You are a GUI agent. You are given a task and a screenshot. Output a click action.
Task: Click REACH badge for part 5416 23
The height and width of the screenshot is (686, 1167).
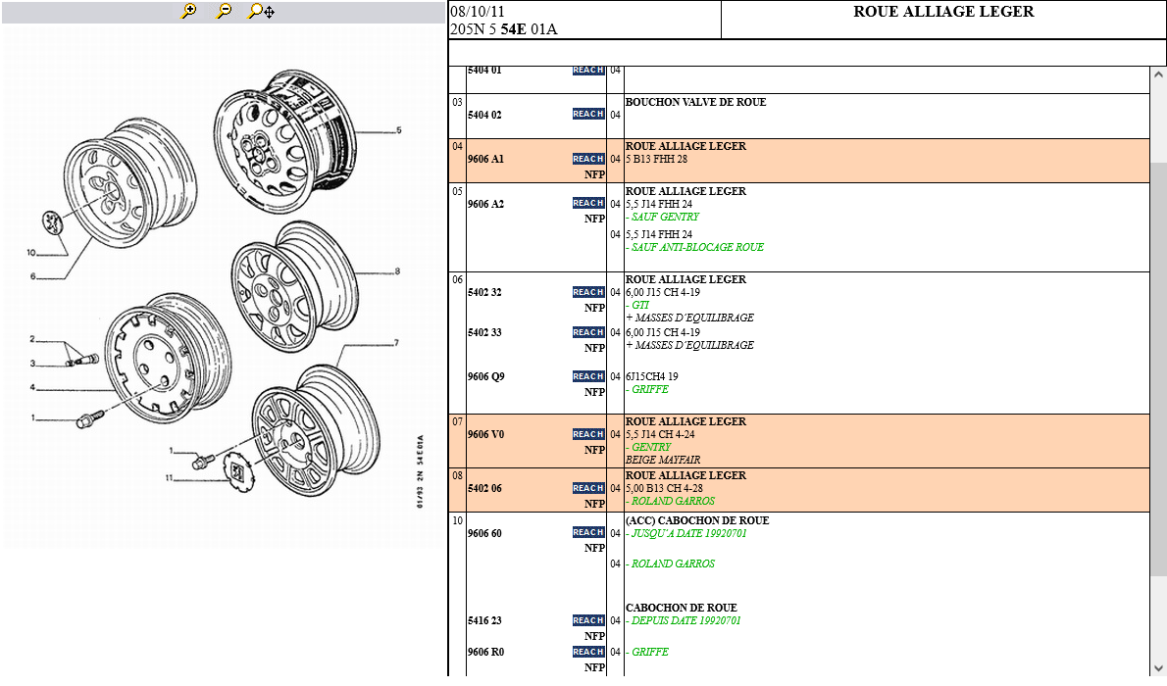point(588,620)
